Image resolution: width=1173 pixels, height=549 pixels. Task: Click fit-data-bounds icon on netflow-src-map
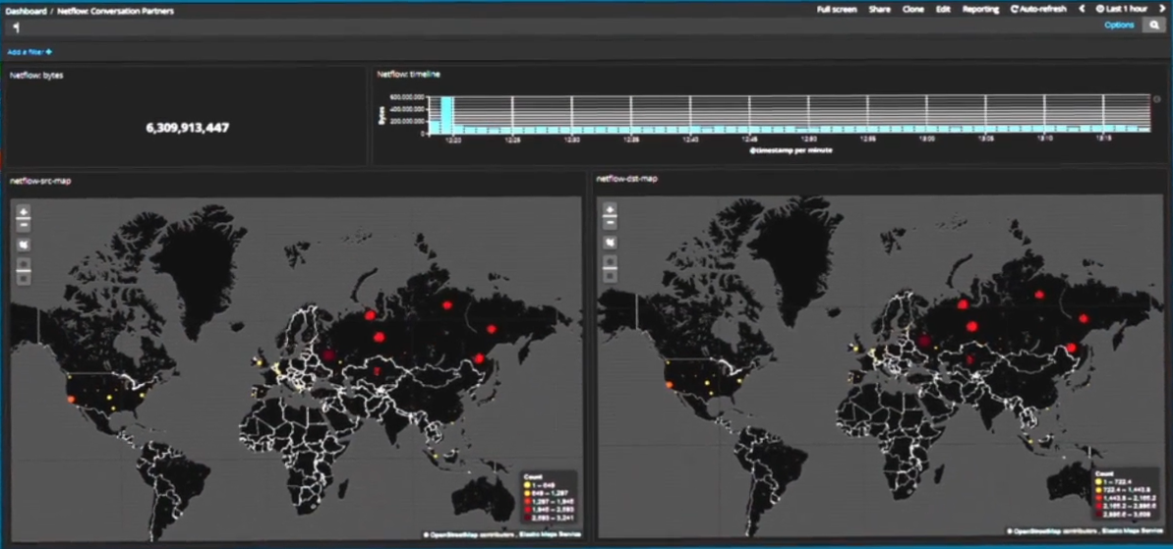[x=24, y=245]
